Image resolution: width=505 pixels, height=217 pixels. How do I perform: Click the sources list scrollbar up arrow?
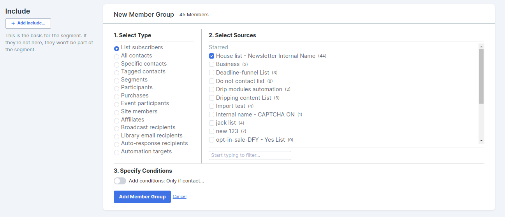pyautogui.click(x=481, y=46)
